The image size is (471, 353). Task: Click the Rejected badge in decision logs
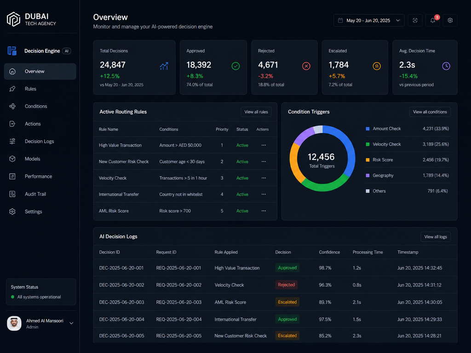pos(286,285)
